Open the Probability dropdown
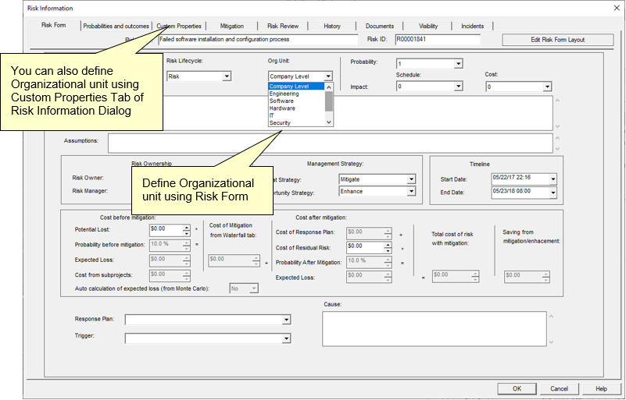This screenshot has width=626, height=400. [458, 64]
